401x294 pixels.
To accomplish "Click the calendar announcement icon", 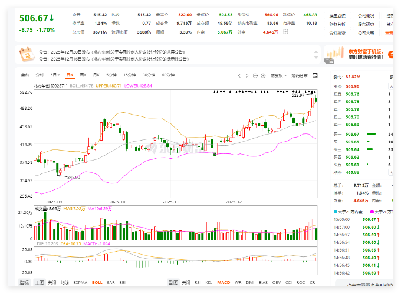I will point(27,54).
